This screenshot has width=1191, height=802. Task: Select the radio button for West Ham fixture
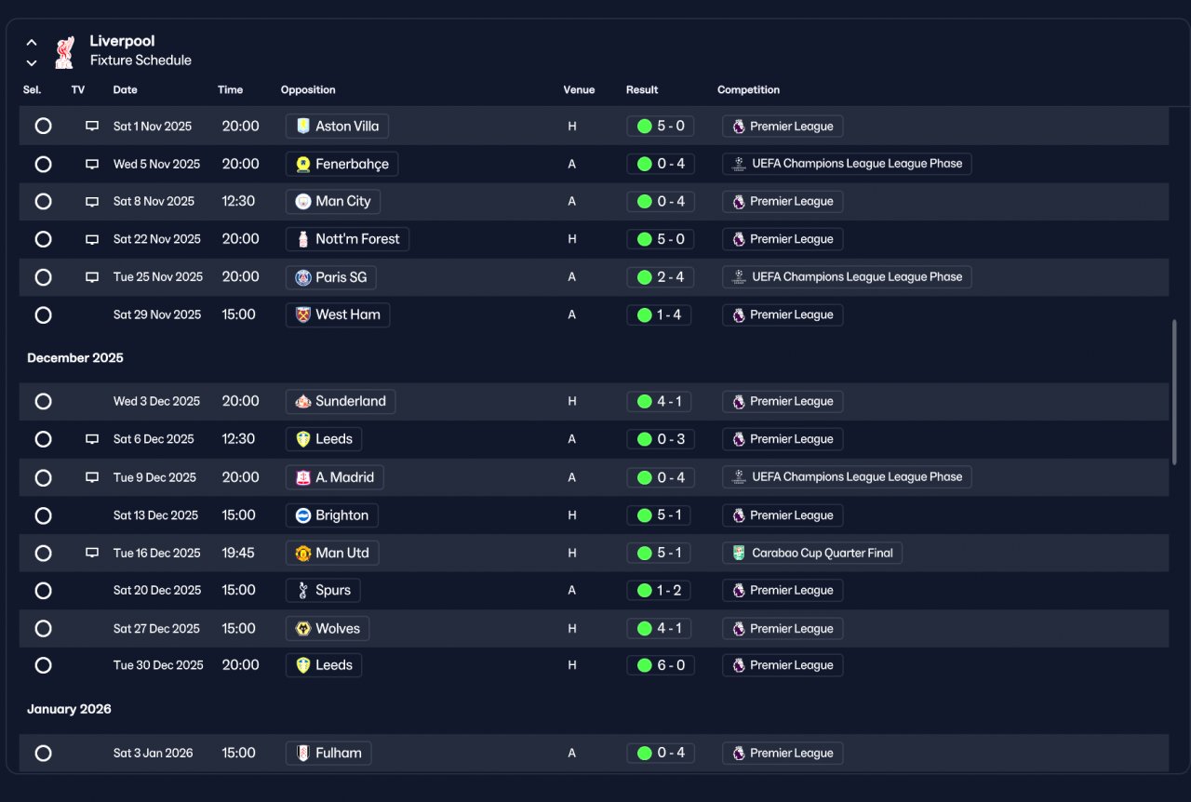pyautogui.click(x=43, y=314)
